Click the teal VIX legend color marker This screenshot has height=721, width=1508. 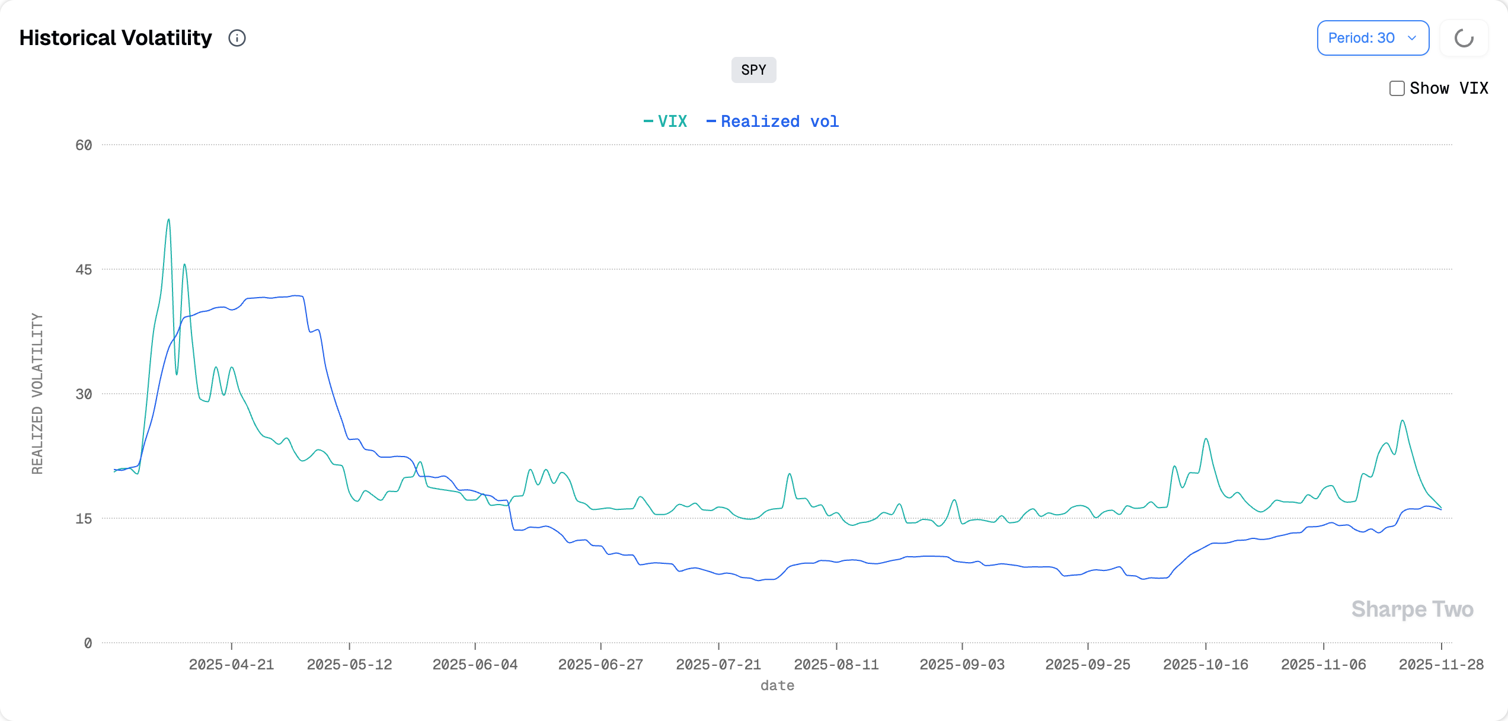point(648,122)
